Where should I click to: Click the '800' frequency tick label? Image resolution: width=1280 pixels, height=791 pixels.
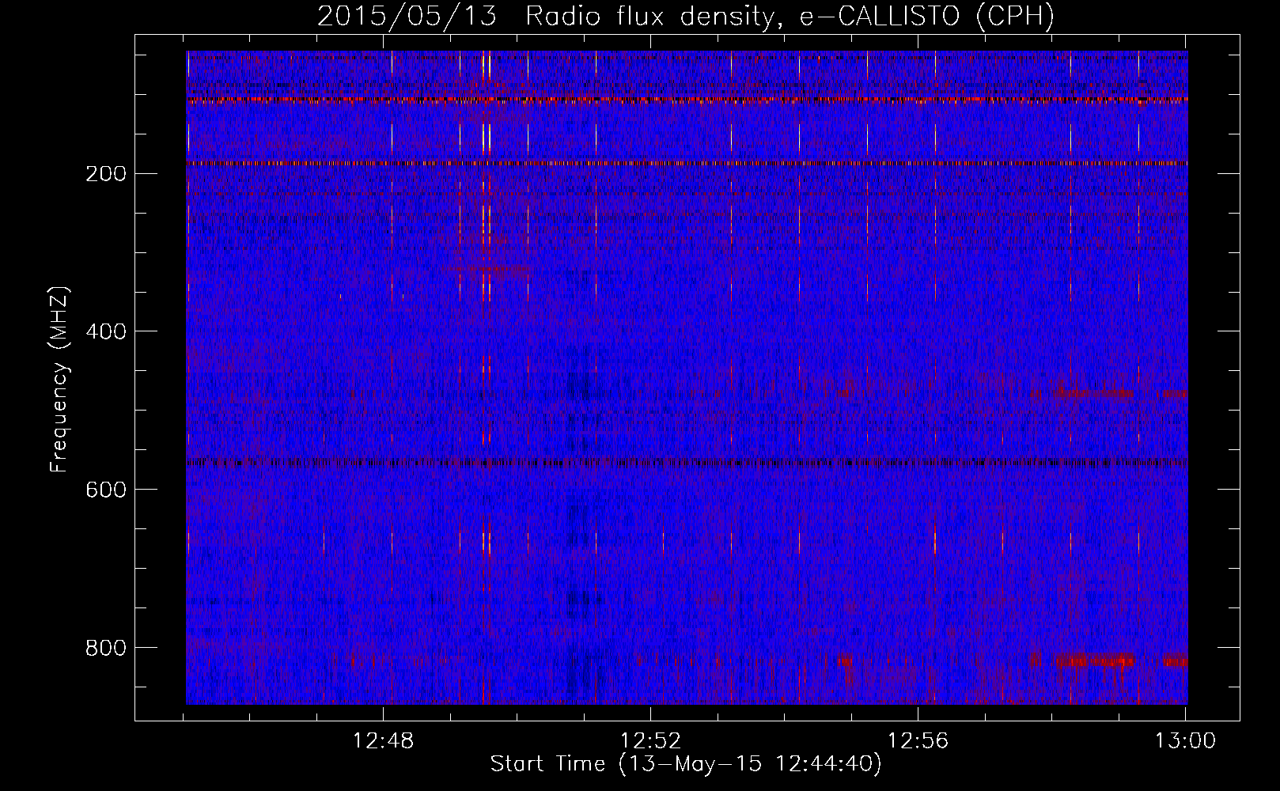coord(105,648)
